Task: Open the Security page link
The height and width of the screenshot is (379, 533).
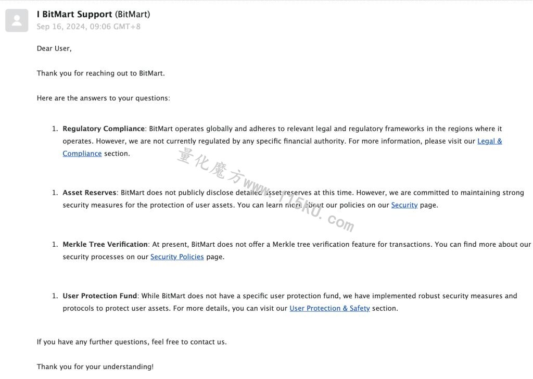Action: tap(404, 205)
